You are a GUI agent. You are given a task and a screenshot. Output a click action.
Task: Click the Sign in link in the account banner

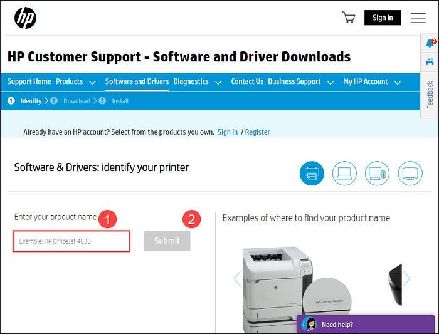[228, 132]
